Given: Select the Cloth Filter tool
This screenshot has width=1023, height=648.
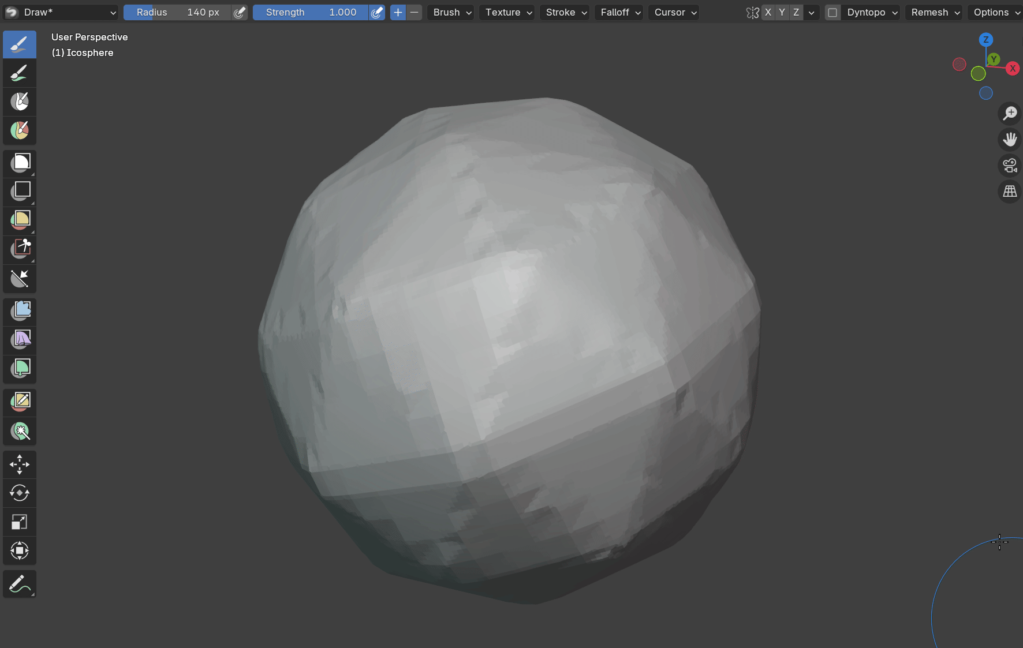Looking at the screenshot, I should [20, 340].
